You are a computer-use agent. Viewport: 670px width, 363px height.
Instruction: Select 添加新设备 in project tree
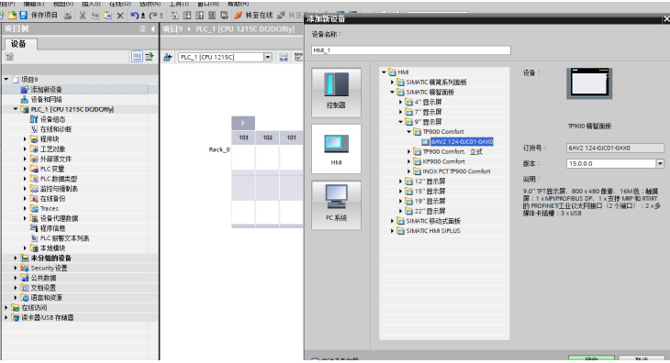point(46,90)
